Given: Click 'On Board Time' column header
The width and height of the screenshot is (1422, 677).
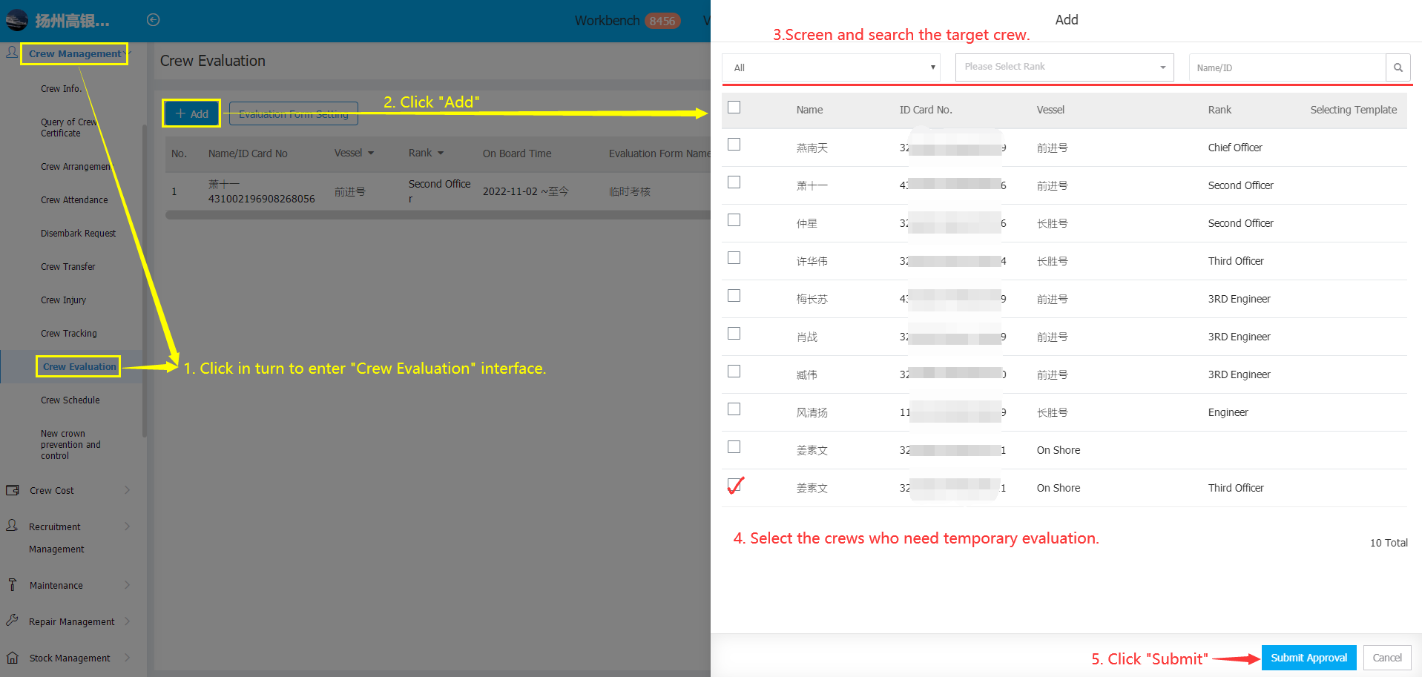Looking at the screenshot, I should point(517,153).
